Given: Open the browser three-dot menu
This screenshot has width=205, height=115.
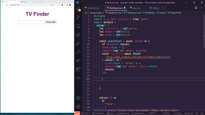Looking at the screenshot, I should [73, 5].
